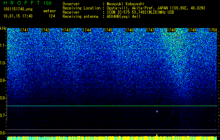This screenshot has width=220, height=140.
Task: Click the 1743 time marker
Action: tap(66, 30)
